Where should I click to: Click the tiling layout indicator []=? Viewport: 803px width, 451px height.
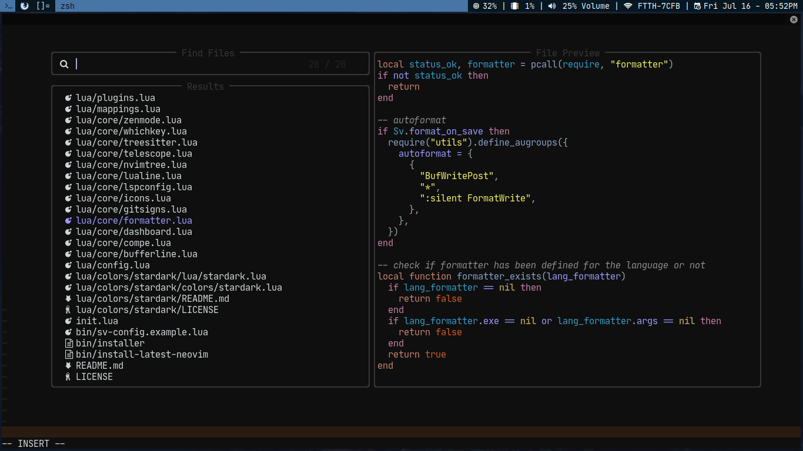[43, 6]
